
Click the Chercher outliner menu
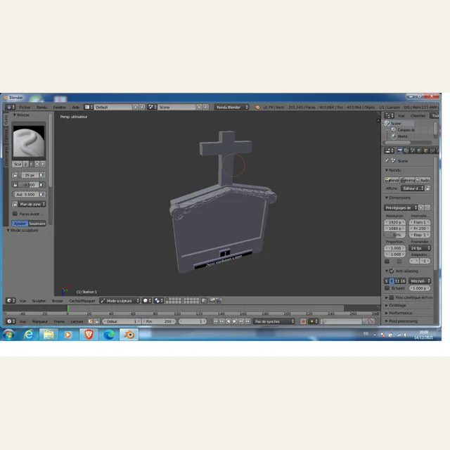pos(418,115)
